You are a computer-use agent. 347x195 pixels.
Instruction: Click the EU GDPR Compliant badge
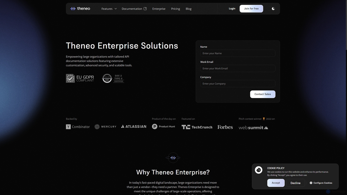pyautogui.click(x=80, y=78)
